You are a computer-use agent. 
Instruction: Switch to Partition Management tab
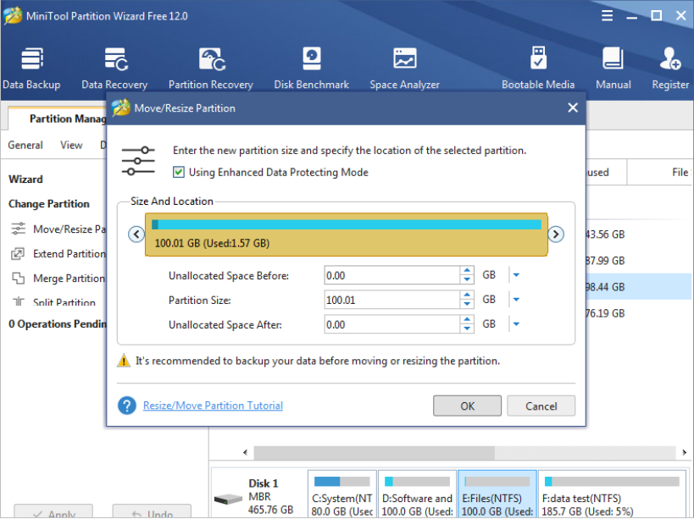point(58,119)
